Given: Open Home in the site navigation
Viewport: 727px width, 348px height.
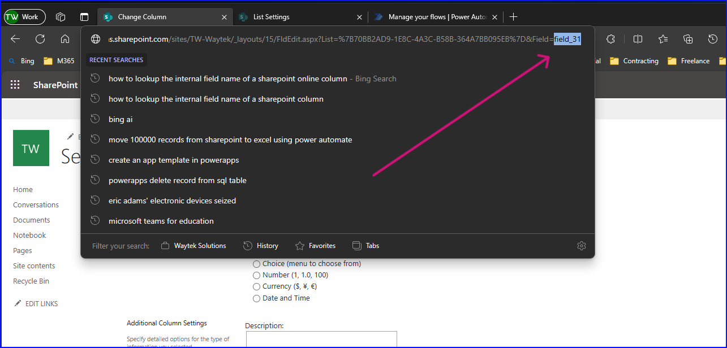Looking at the screenshot, I should 23,190.
